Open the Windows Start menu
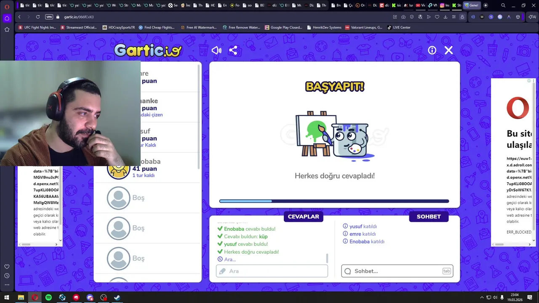The image size is (539, 303). [7, 298]
